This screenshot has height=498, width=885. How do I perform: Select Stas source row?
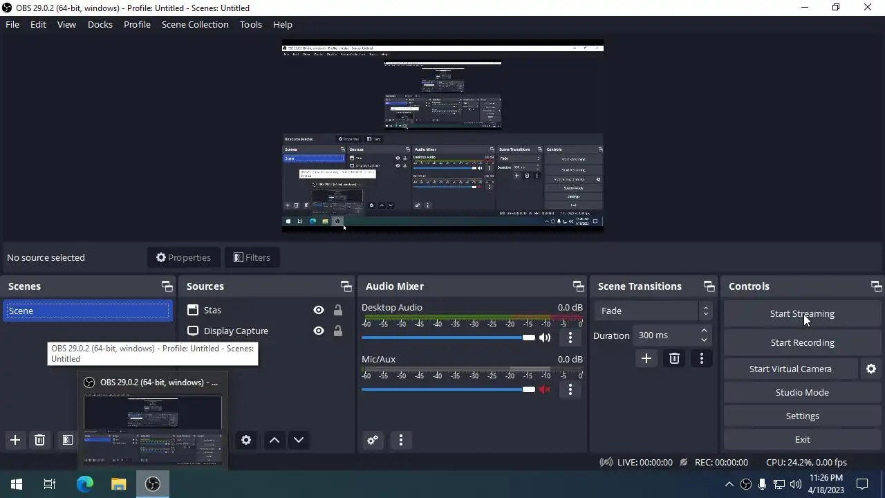pos(265,311)
